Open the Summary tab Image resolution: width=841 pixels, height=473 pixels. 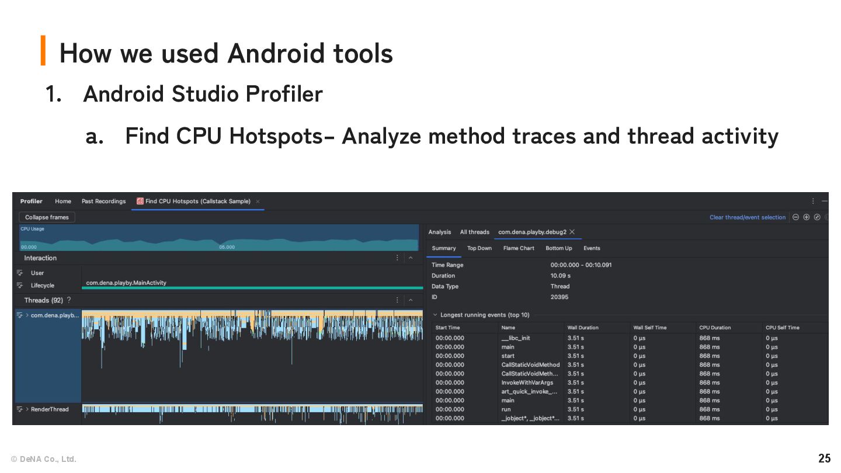[x=444, y=248]
